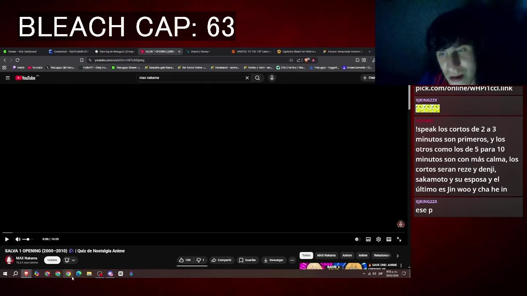Viewport: 527px width, 296px height.
Task: Select the Anime filter chip
Action: tap(363, 255)
